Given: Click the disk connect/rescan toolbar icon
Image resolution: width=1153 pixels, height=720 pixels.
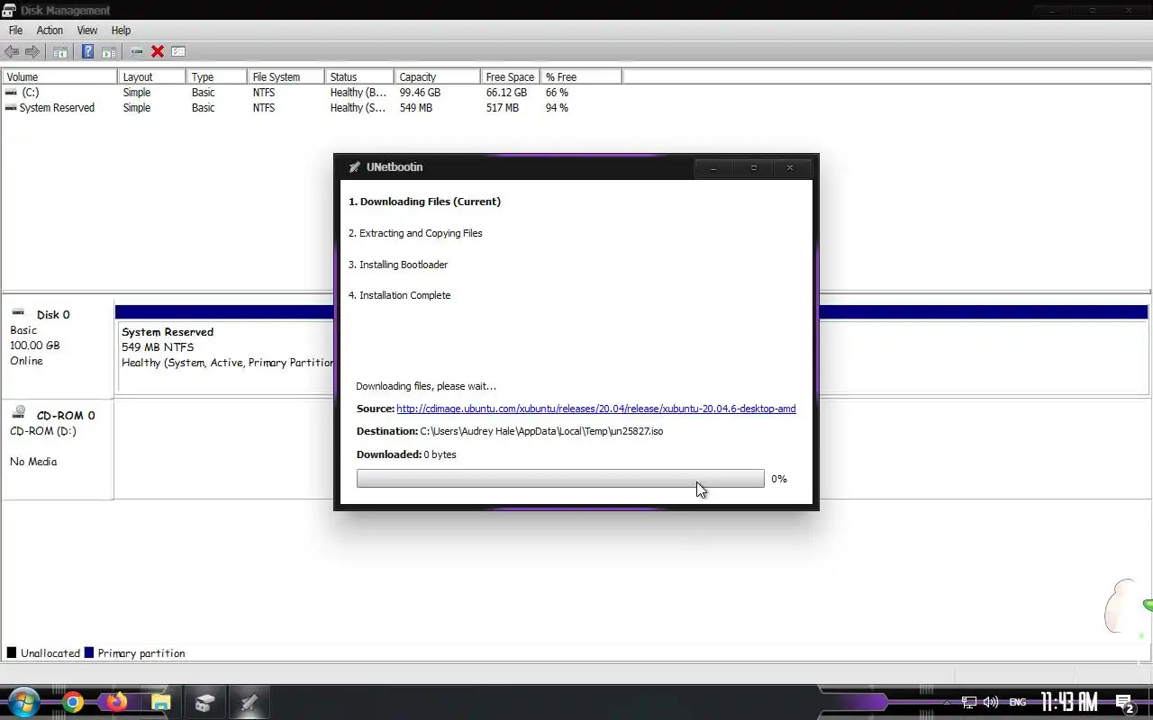Looking at the screenshot, I should [x=137, y=52].
